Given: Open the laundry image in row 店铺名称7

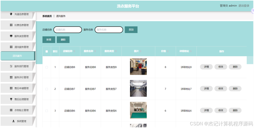Looking at the screenshot, I should (x=138, y=88).
